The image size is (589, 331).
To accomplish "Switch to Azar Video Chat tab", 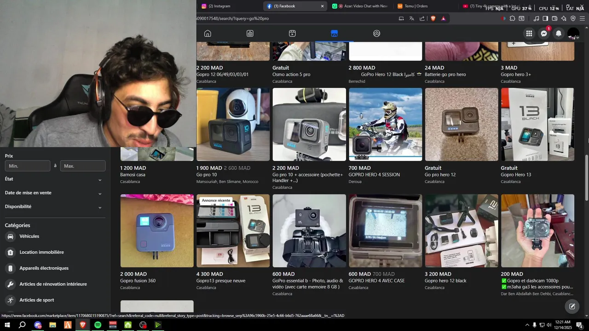I will point(361,6).
